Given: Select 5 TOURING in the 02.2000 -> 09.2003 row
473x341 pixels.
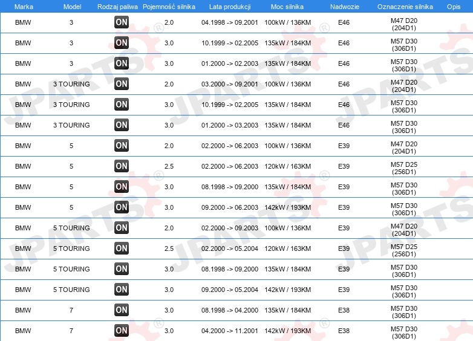Looking at the screenshot, I should click(71, 228).
